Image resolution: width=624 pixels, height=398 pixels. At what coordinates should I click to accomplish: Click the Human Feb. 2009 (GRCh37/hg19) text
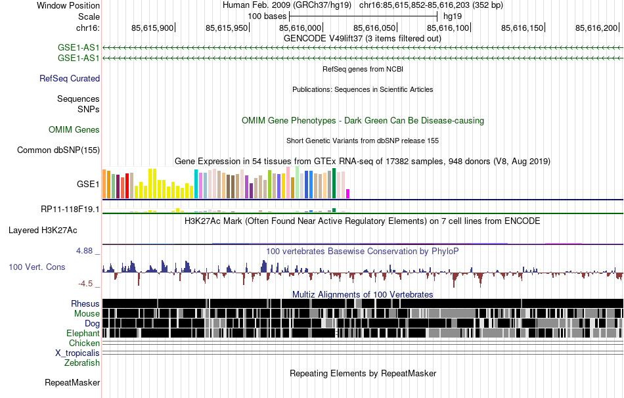[287, 5]
